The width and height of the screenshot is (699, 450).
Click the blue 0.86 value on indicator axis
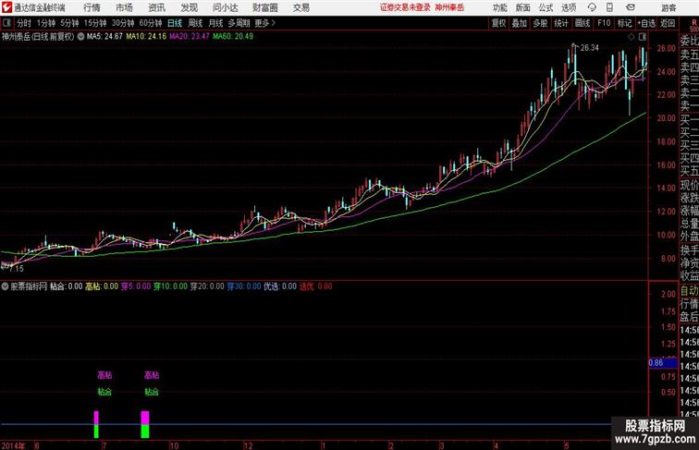(x=663, y=362)
